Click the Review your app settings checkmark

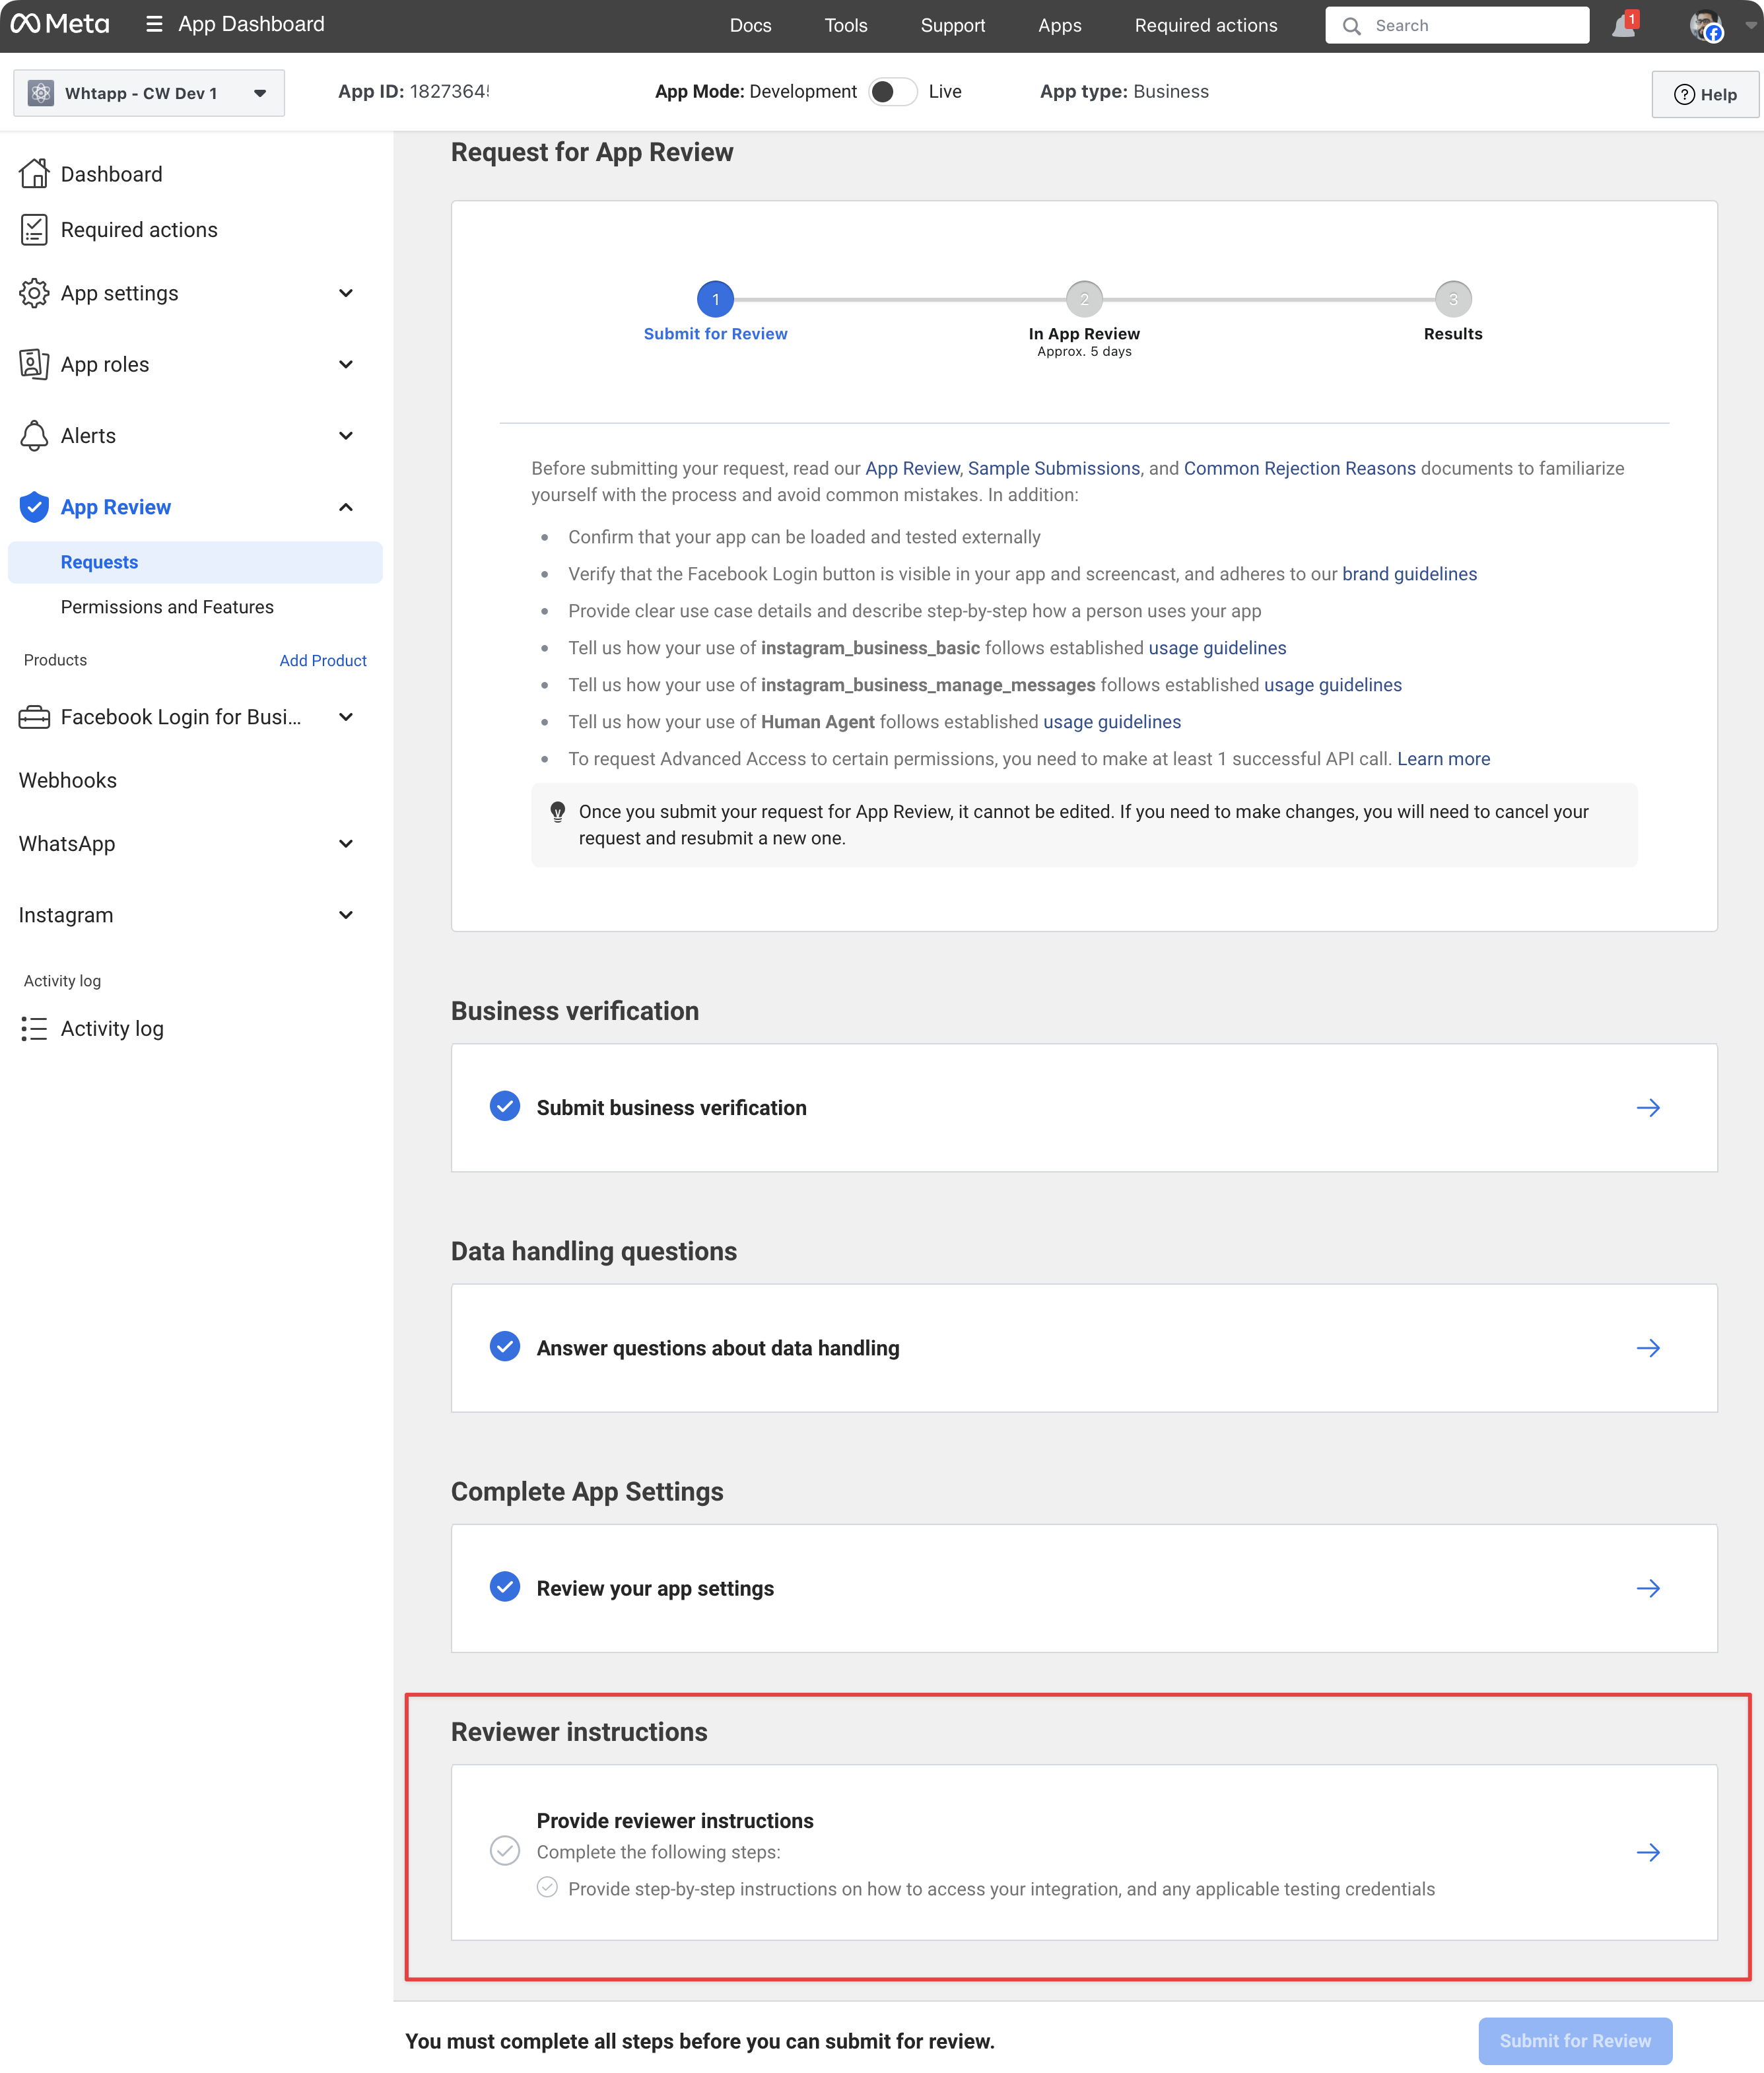coord(505,1587)
